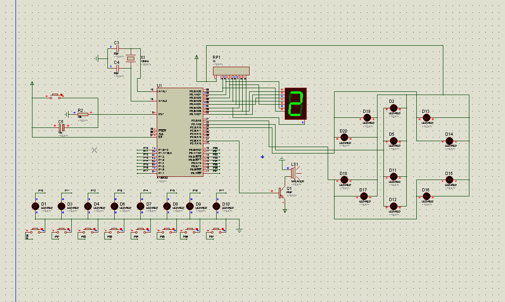Select speaker LS1
Viewport: 505px width, 302px height.
tap(296, 173)
